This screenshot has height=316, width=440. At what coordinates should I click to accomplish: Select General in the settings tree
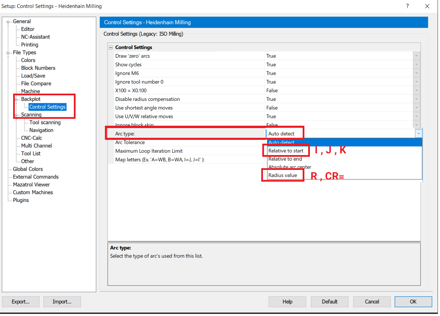[22, 21]
